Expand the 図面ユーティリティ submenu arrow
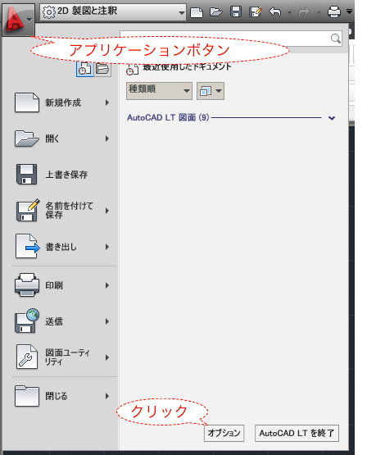 tap(107, 357)
